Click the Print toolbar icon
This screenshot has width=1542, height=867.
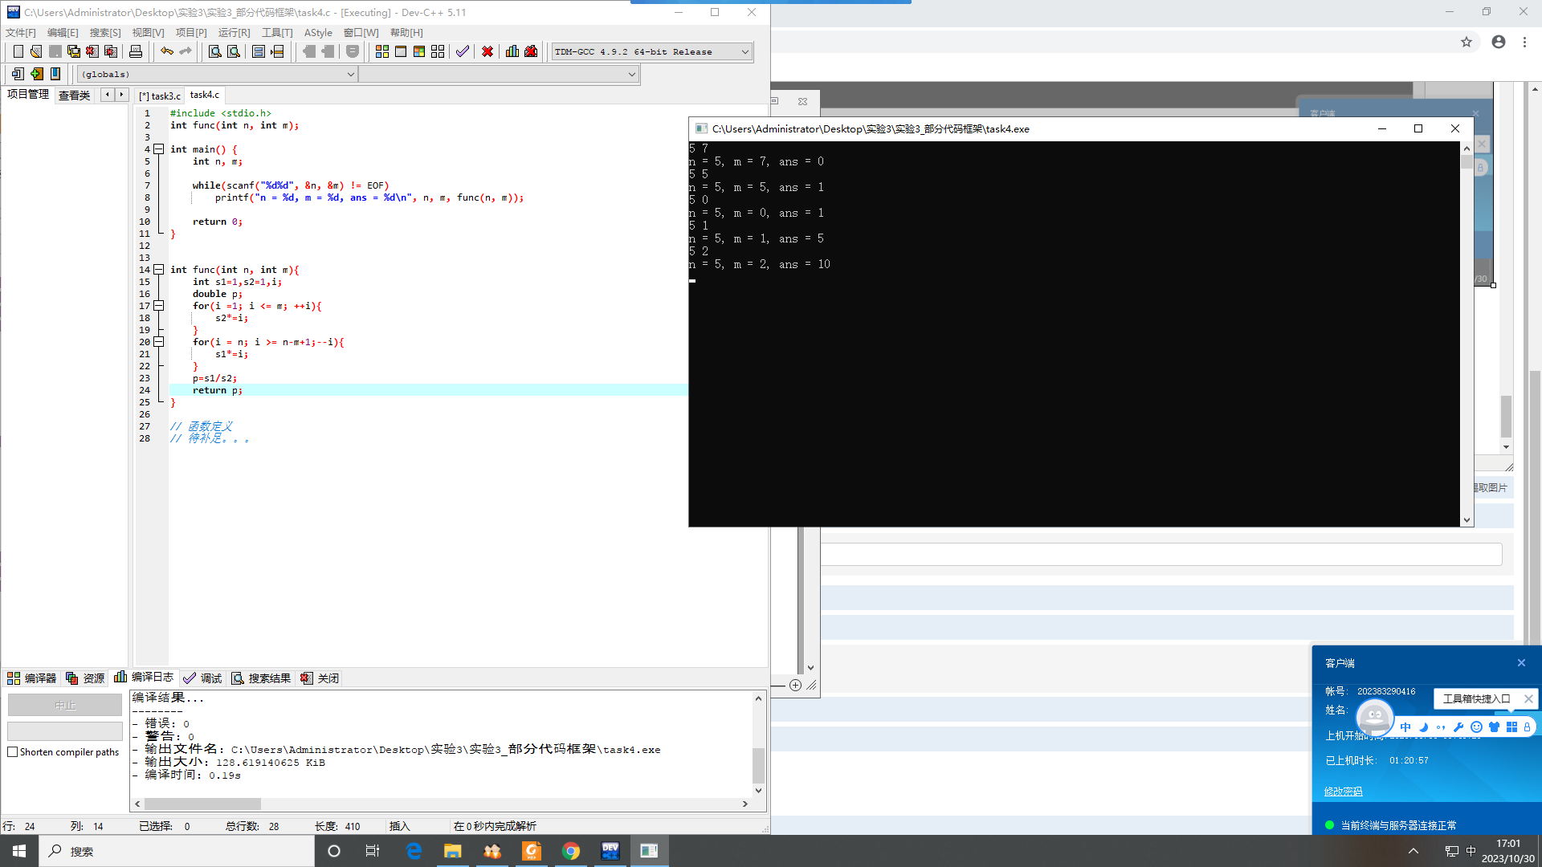136,51
